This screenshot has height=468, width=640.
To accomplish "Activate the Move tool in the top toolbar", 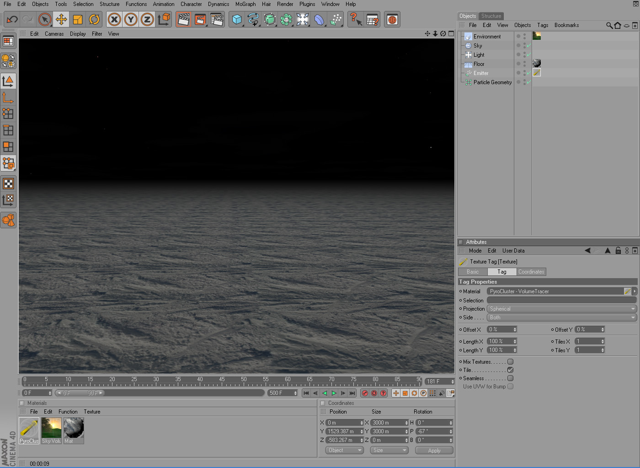I will point(61,19).
